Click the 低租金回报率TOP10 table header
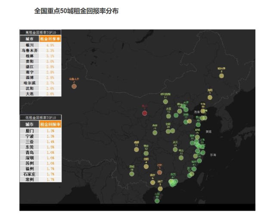Viewport: 276px width, 218px height. [x=40, y=118]
